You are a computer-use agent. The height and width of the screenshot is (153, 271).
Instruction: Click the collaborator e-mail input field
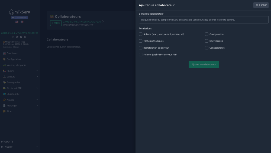pos(204,20)
